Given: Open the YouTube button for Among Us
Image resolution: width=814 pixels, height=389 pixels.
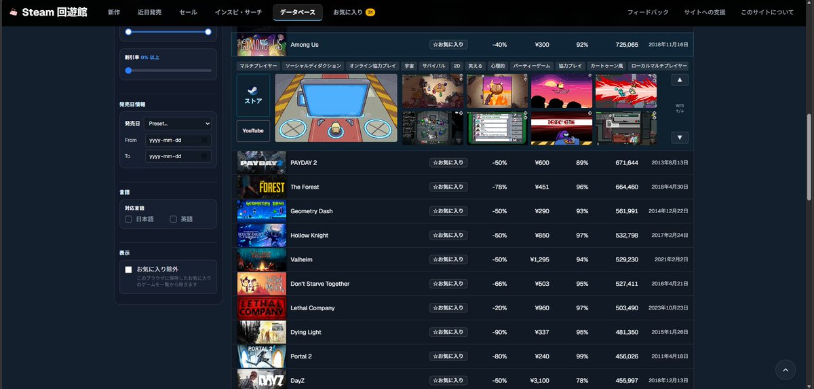Looking at the screenshot, I should [253, 130].
